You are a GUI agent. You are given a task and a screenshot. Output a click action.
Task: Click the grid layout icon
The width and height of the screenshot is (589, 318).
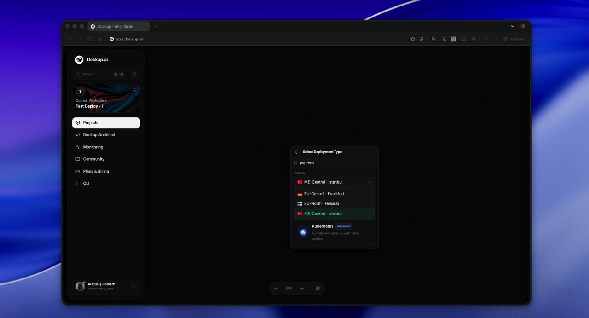[x=318, y=289]
